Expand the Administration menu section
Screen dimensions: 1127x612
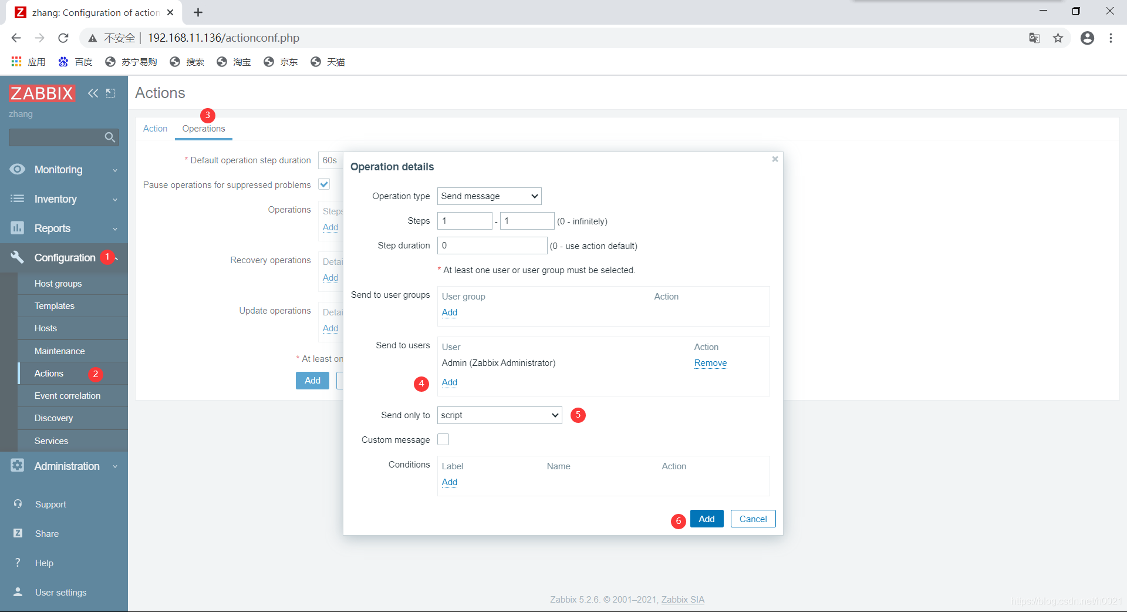pos(115,466)
